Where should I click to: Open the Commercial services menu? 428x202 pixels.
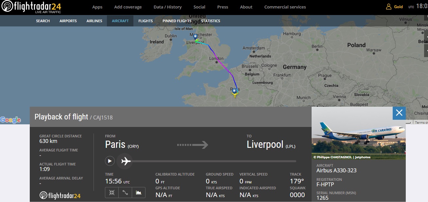285,7
